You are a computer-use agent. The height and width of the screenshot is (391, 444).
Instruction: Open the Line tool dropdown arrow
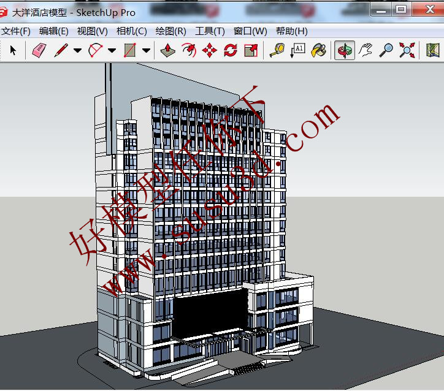click(x=77, y=51)
